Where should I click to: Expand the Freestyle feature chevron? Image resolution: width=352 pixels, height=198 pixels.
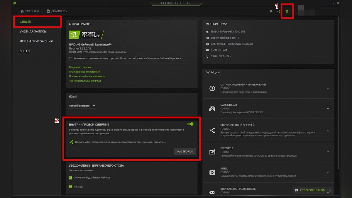click(328, 152)
